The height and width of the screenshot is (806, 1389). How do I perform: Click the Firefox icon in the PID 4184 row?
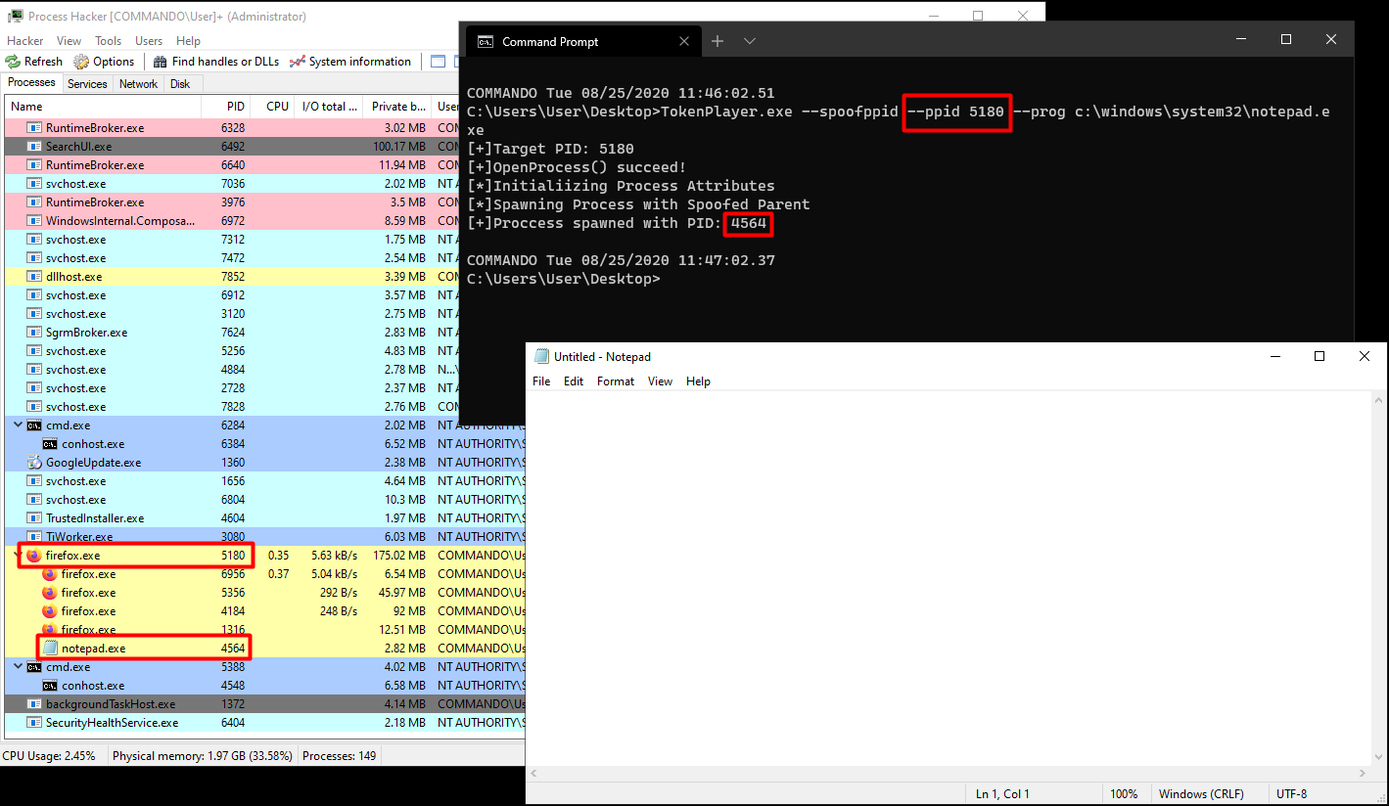pos(50,611)
